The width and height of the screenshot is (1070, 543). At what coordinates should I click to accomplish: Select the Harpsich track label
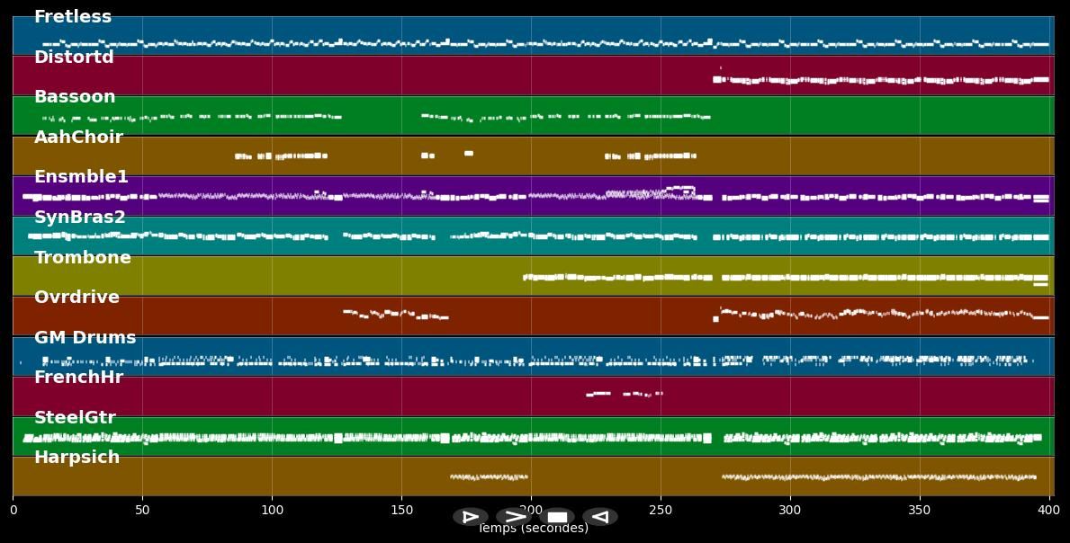coord(76,458)
